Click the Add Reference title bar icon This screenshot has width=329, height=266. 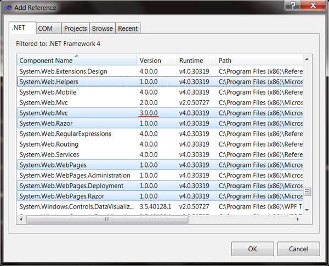[8, 8]
